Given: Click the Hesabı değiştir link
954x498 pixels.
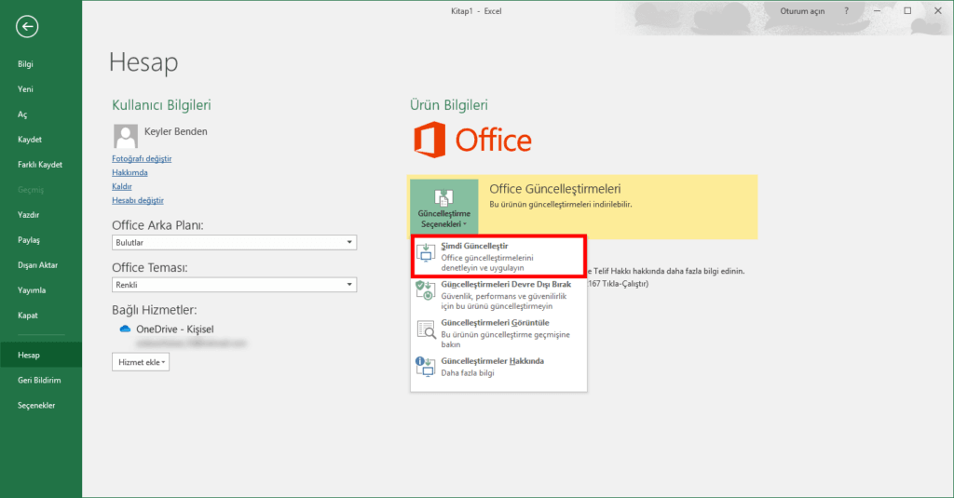Looking at the screenshot, I should (138, 201).
